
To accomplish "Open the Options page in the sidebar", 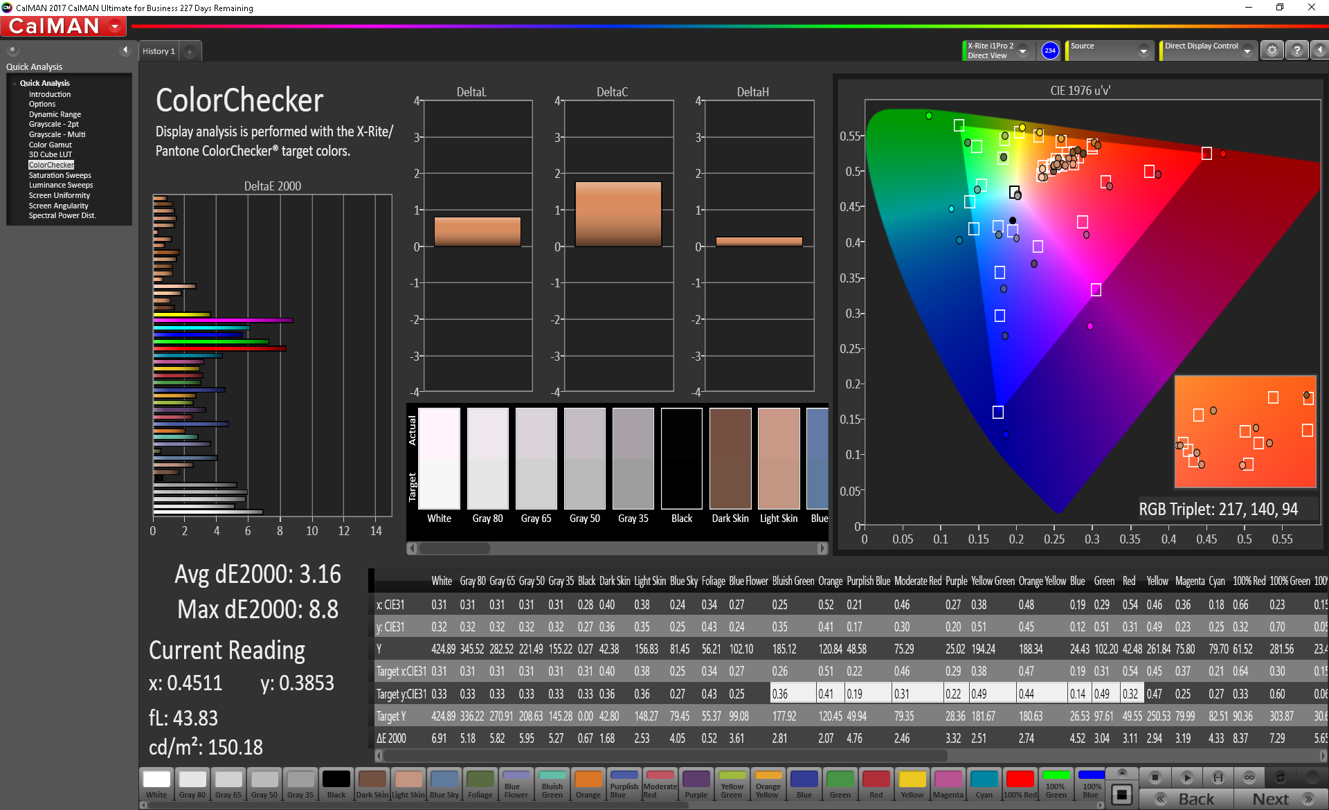I will tap(42, 105).
